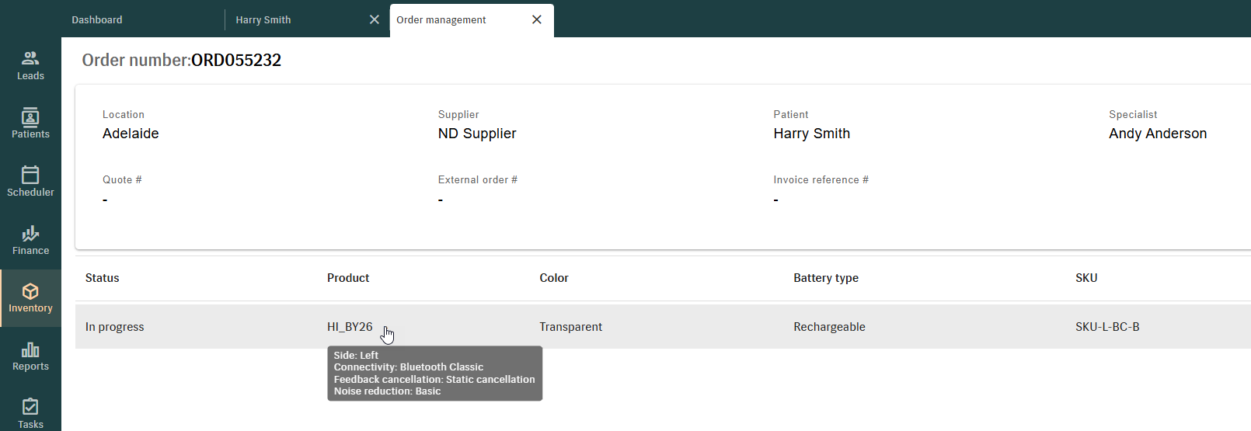This screenshot has width=1251, height=431.
Task: Switch to the Harry Smith tab
Action: click(263, 20)
